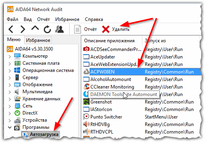Expand the Операционная система node
This screenshot has height=143, width=206.
pos(9,71)
